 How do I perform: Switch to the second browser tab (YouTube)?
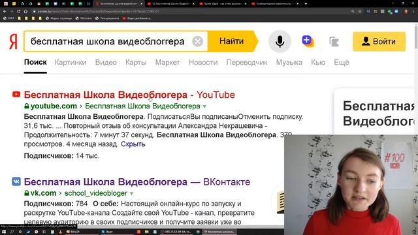[170, 4]
